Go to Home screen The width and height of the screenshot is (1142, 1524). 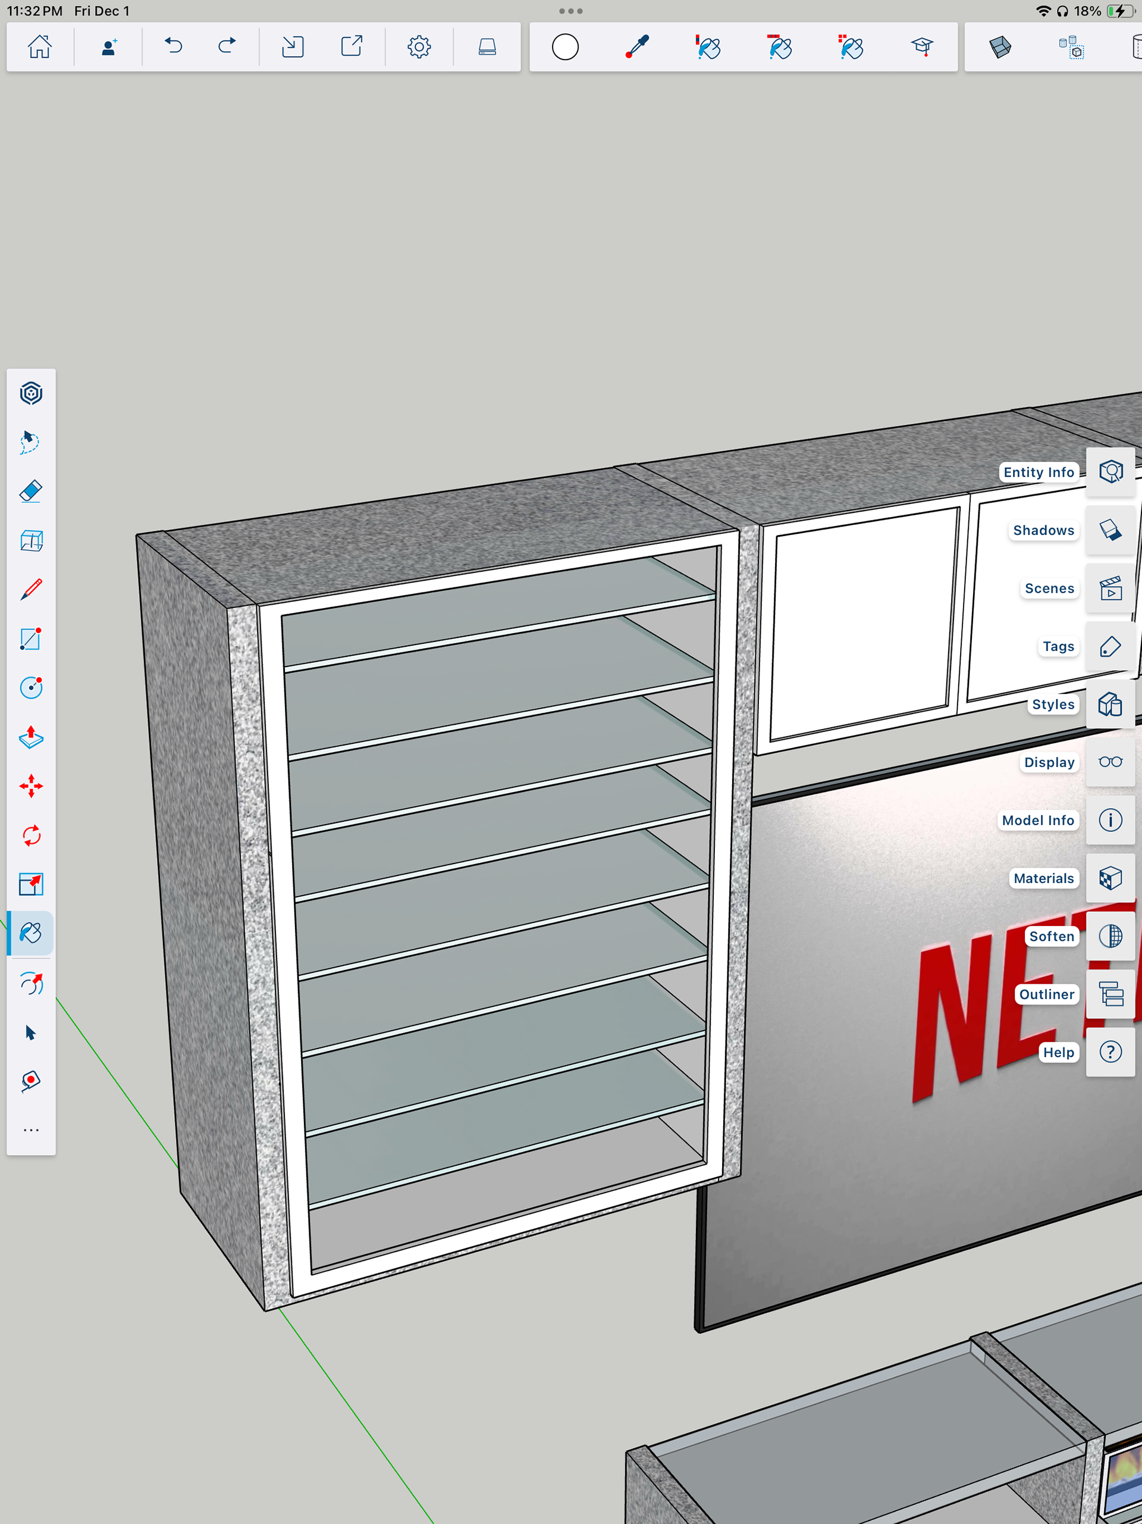click(x=39, y=47)
